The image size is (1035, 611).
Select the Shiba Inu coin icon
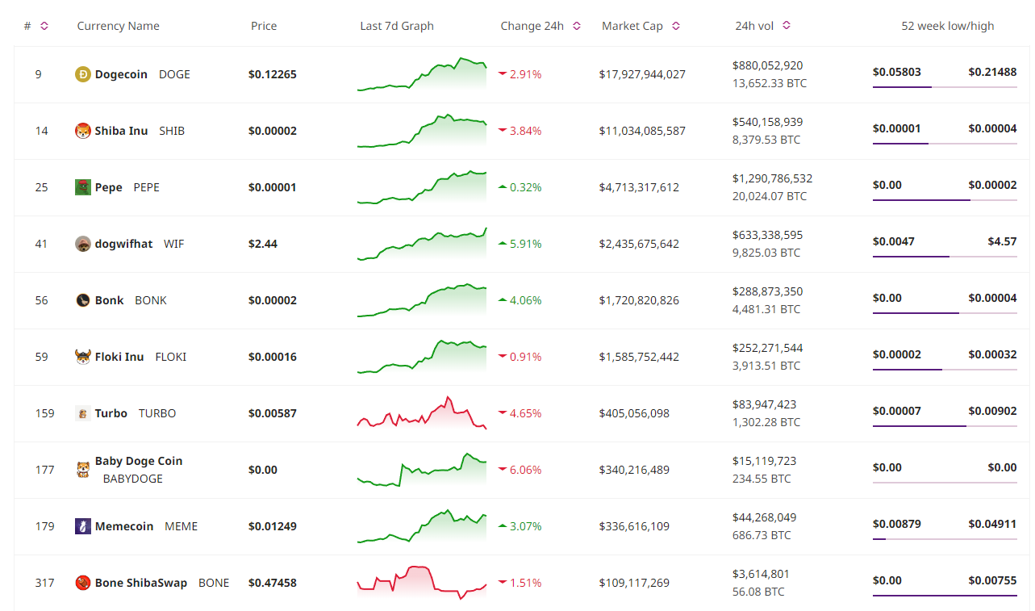coord(85,131)
